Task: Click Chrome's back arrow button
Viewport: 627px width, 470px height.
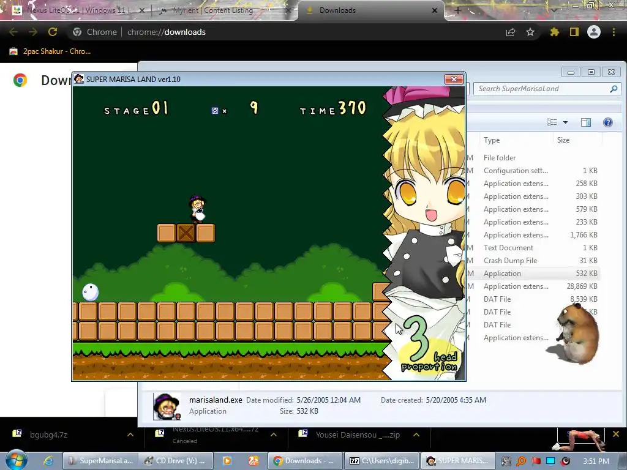Action: [13, 32]
